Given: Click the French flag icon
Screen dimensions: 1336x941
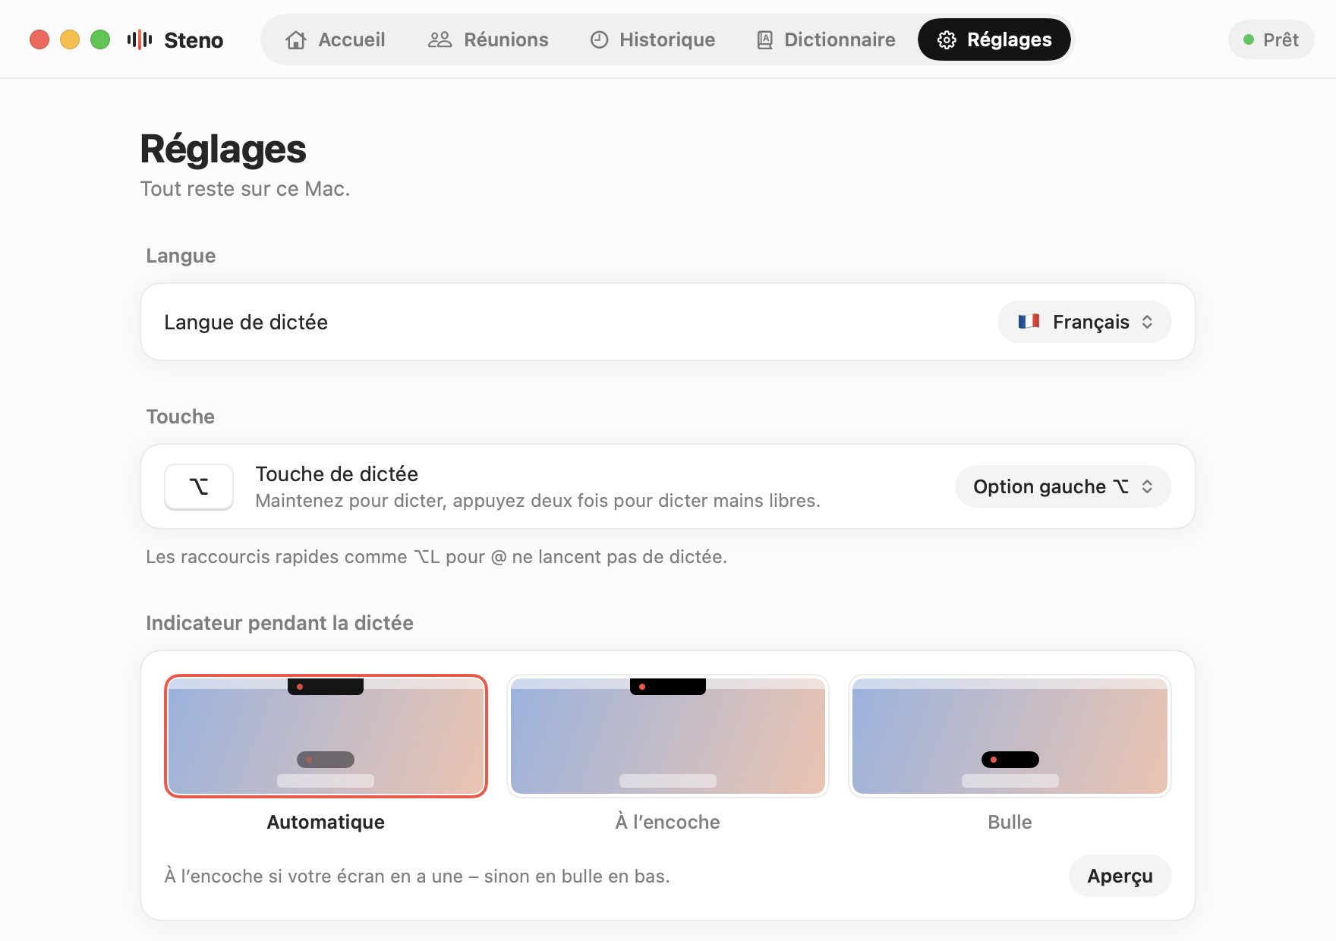Looking at the screenshot, I should pyautogui.click(x=1029, y=322).
